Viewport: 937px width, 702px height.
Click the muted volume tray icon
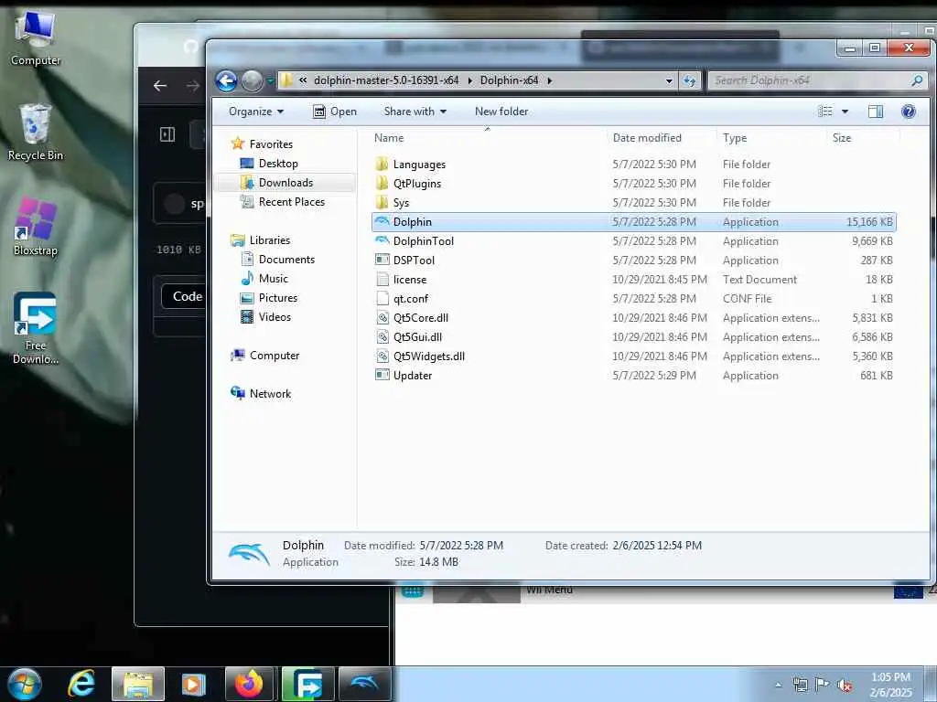pos(845,686)
